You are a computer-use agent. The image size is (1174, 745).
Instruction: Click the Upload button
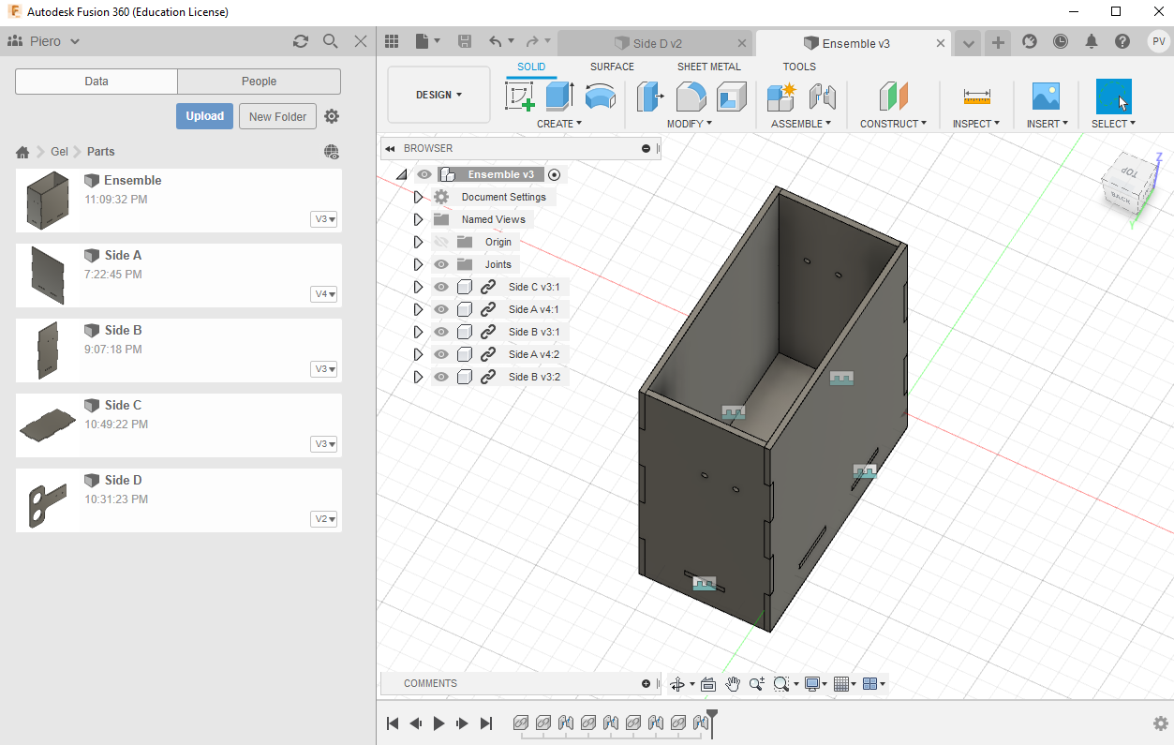coord(204,116)
